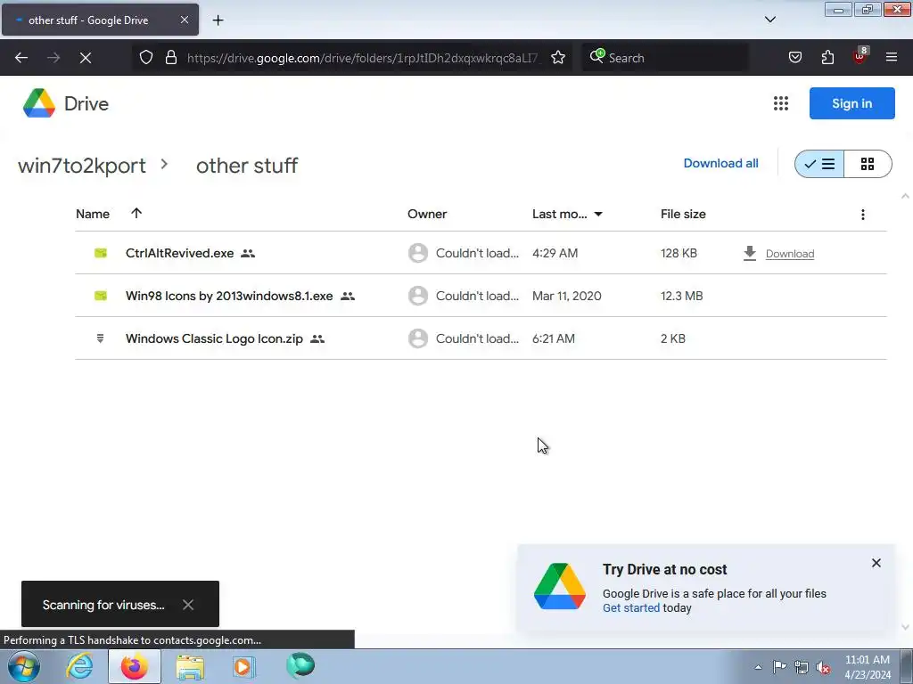Viewport: 913px width, 684px height.
Task: Click the muted volume tray icon
Action: click(x=823, y=667)
